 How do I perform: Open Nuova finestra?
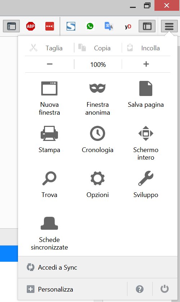(x=49, y=98)
